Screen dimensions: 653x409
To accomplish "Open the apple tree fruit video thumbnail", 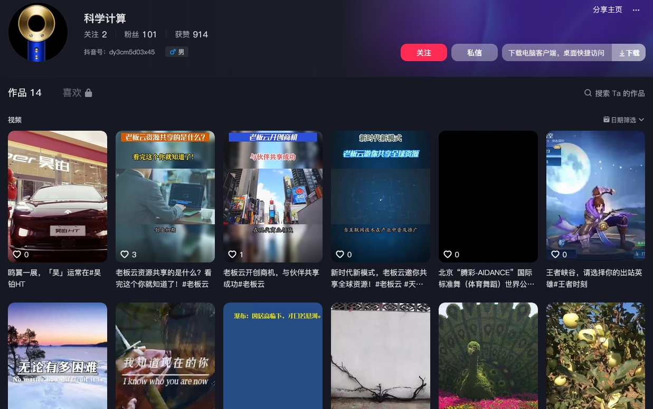I will click(596, 356).
